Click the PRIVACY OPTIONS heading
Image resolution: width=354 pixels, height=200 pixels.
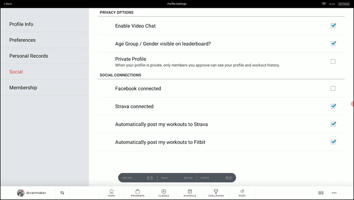click(x=117, y=12)
